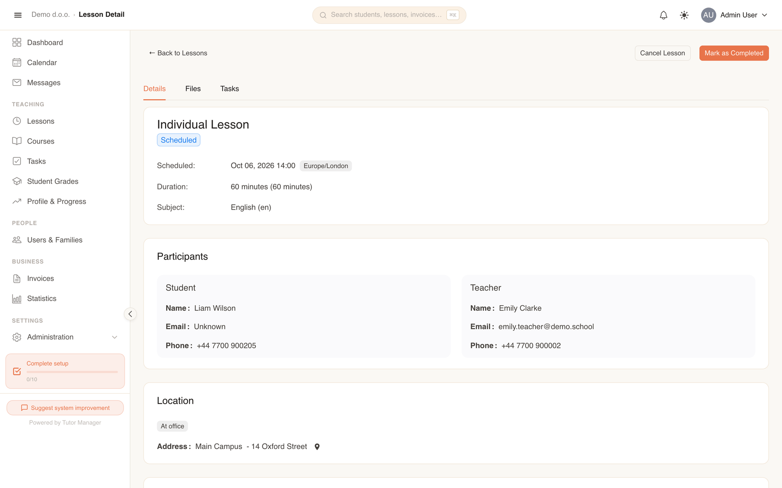This screenshot has height=488, width=782.
Task: Expand the Admin User dropdown chevron
Action: tap(765, 15)
